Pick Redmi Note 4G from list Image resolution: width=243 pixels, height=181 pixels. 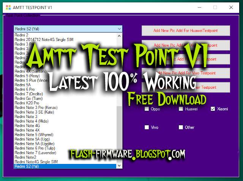pos(65,126)
